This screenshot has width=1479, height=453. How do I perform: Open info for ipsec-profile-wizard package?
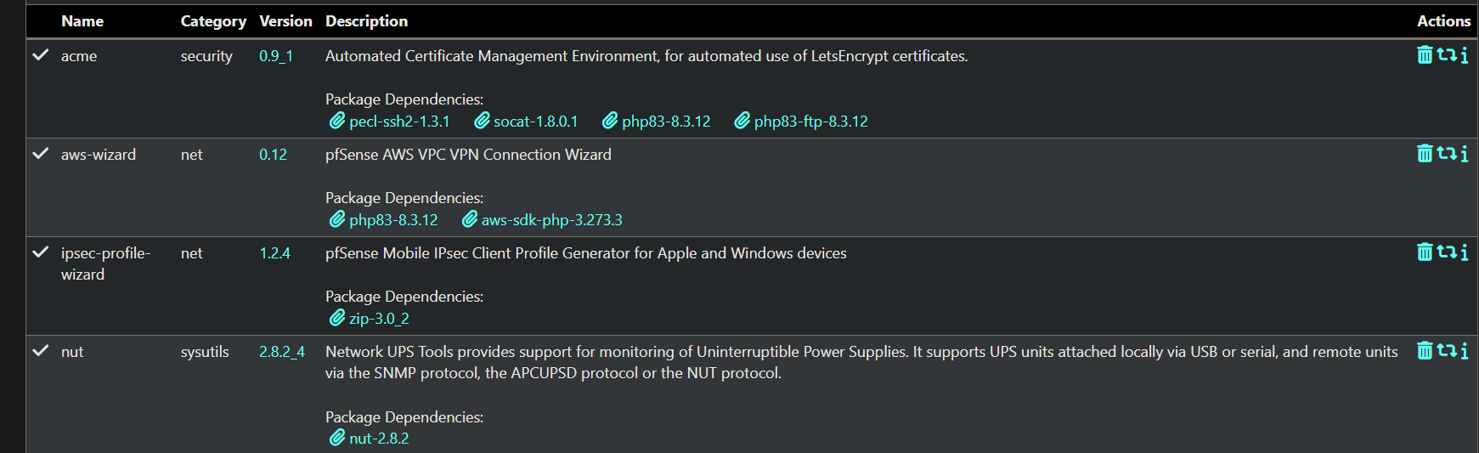coord(1464,252)
